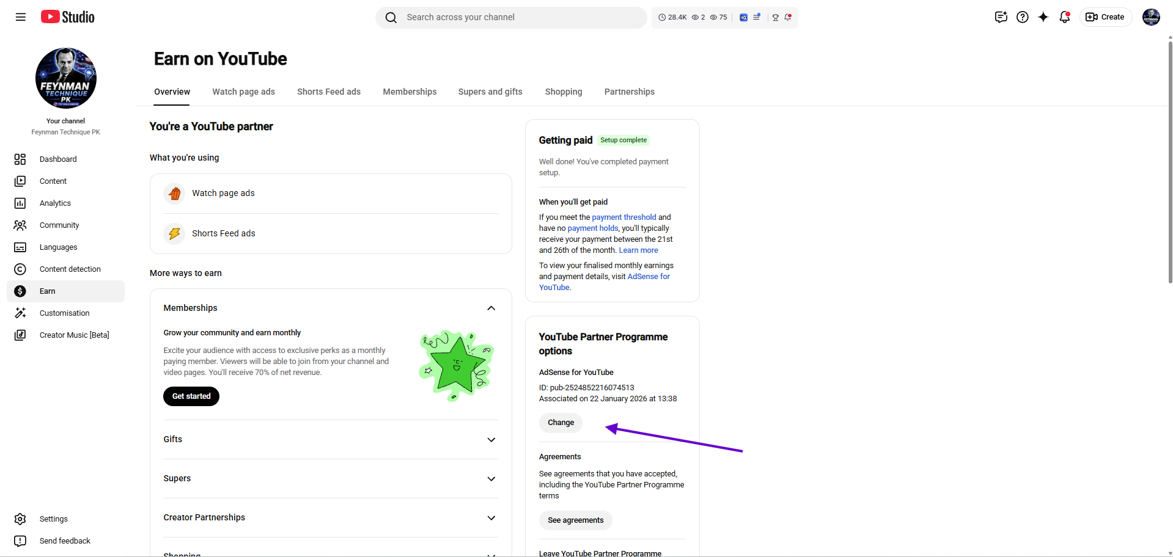Click the list icon with blue dot

point(757,18)
